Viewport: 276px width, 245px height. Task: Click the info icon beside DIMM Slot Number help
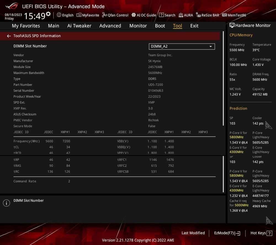[x=6, y=203]
